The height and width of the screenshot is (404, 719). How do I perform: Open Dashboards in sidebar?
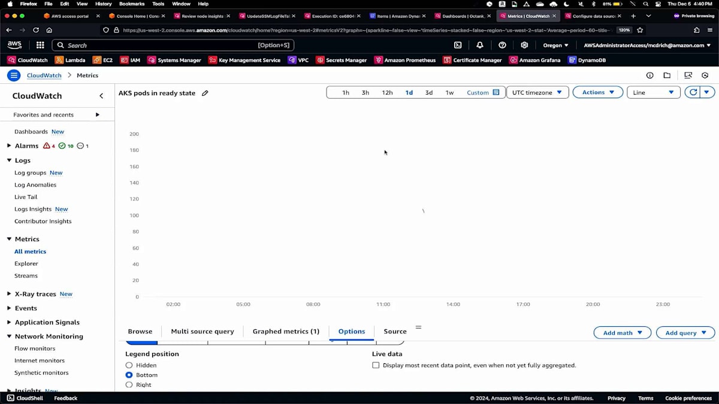[31, 131]
